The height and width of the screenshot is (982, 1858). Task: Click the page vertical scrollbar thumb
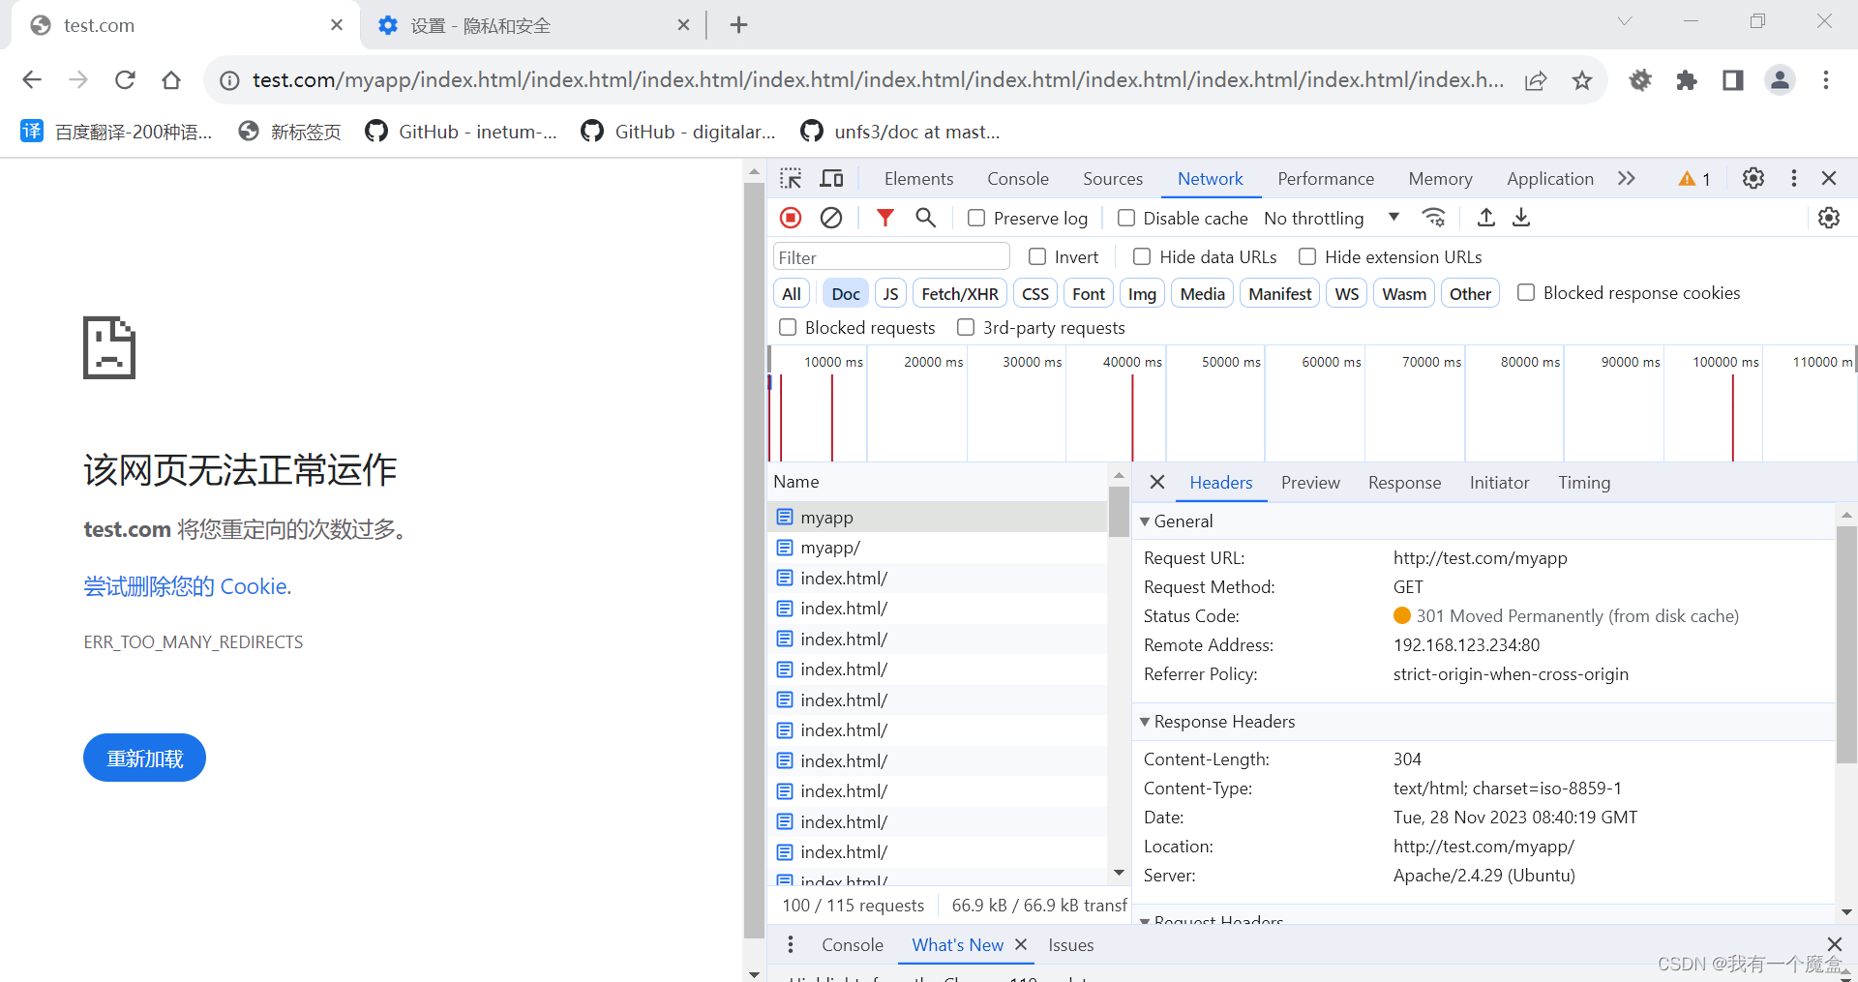coord(754,560)
